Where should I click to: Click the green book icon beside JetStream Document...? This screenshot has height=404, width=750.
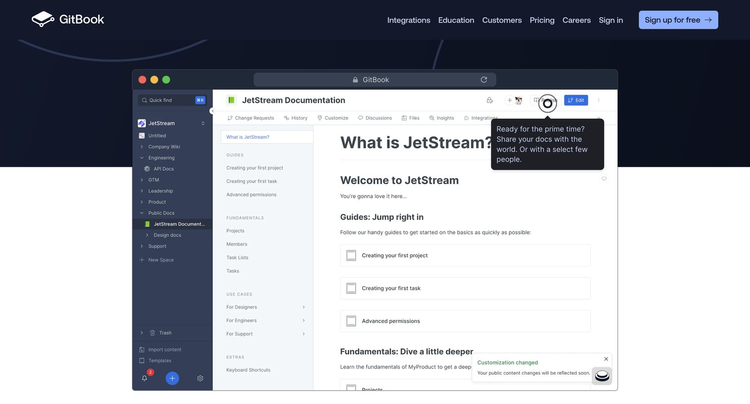[147, 224]
